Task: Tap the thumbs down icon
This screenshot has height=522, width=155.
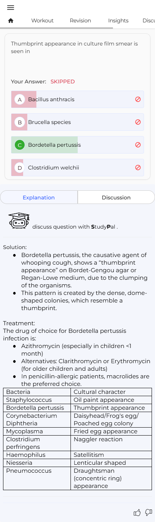Action: tap(149, 513)
